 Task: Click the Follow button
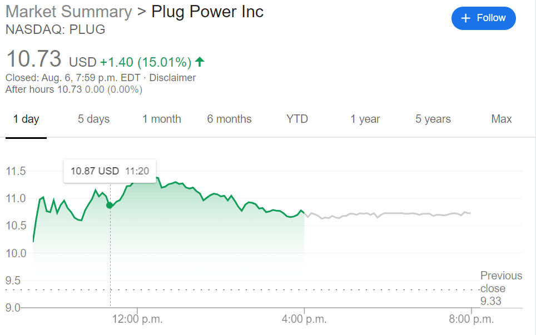(483, 18)
